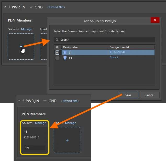Click the Cancel button
Screen dimensions: 166x161
150,95
